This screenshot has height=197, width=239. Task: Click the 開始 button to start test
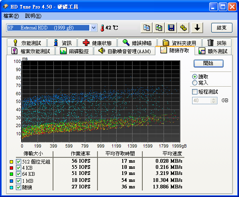pyautogui.click(x=208, y=63)
